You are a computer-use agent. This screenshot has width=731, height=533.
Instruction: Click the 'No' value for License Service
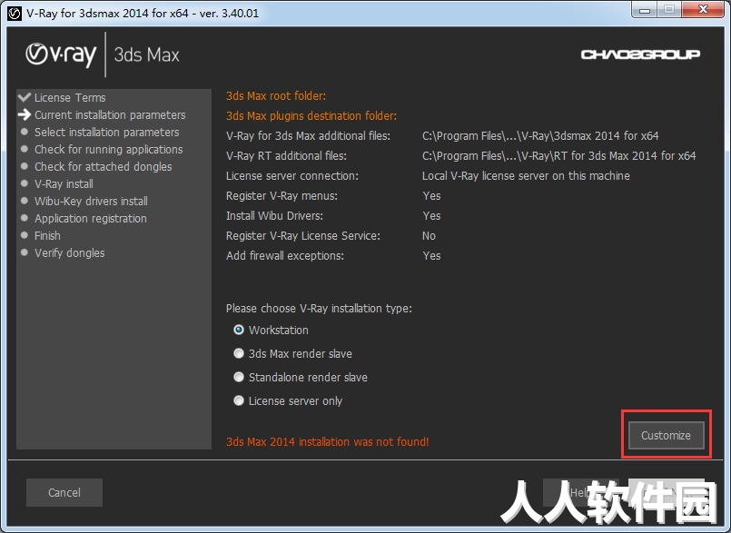pos(429,236)
